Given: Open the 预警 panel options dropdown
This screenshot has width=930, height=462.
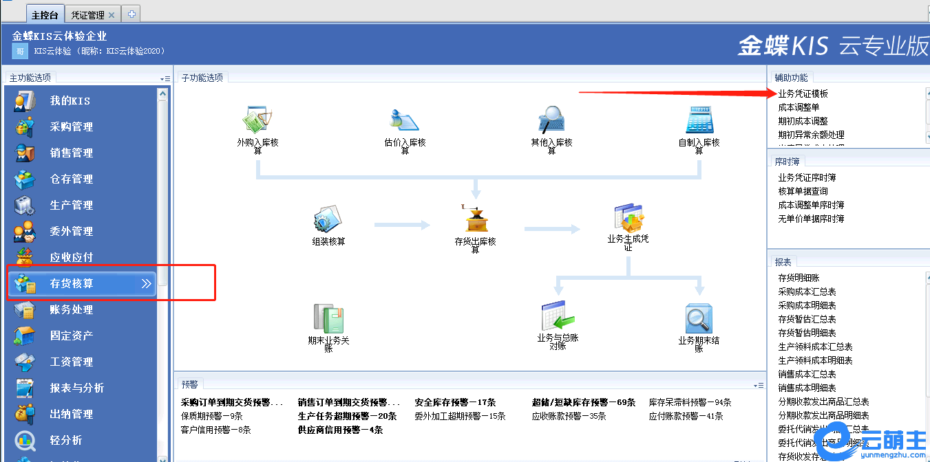Looking at the screenshot, I should [759, 386].
